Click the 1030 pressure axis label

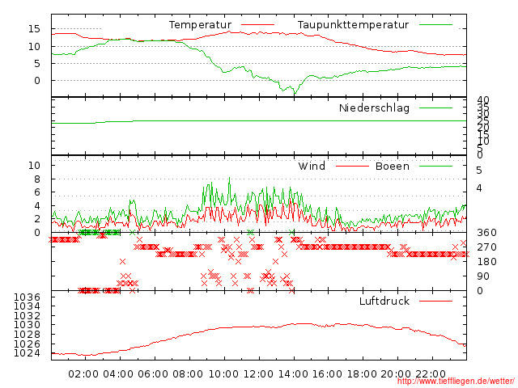point(27,325)
